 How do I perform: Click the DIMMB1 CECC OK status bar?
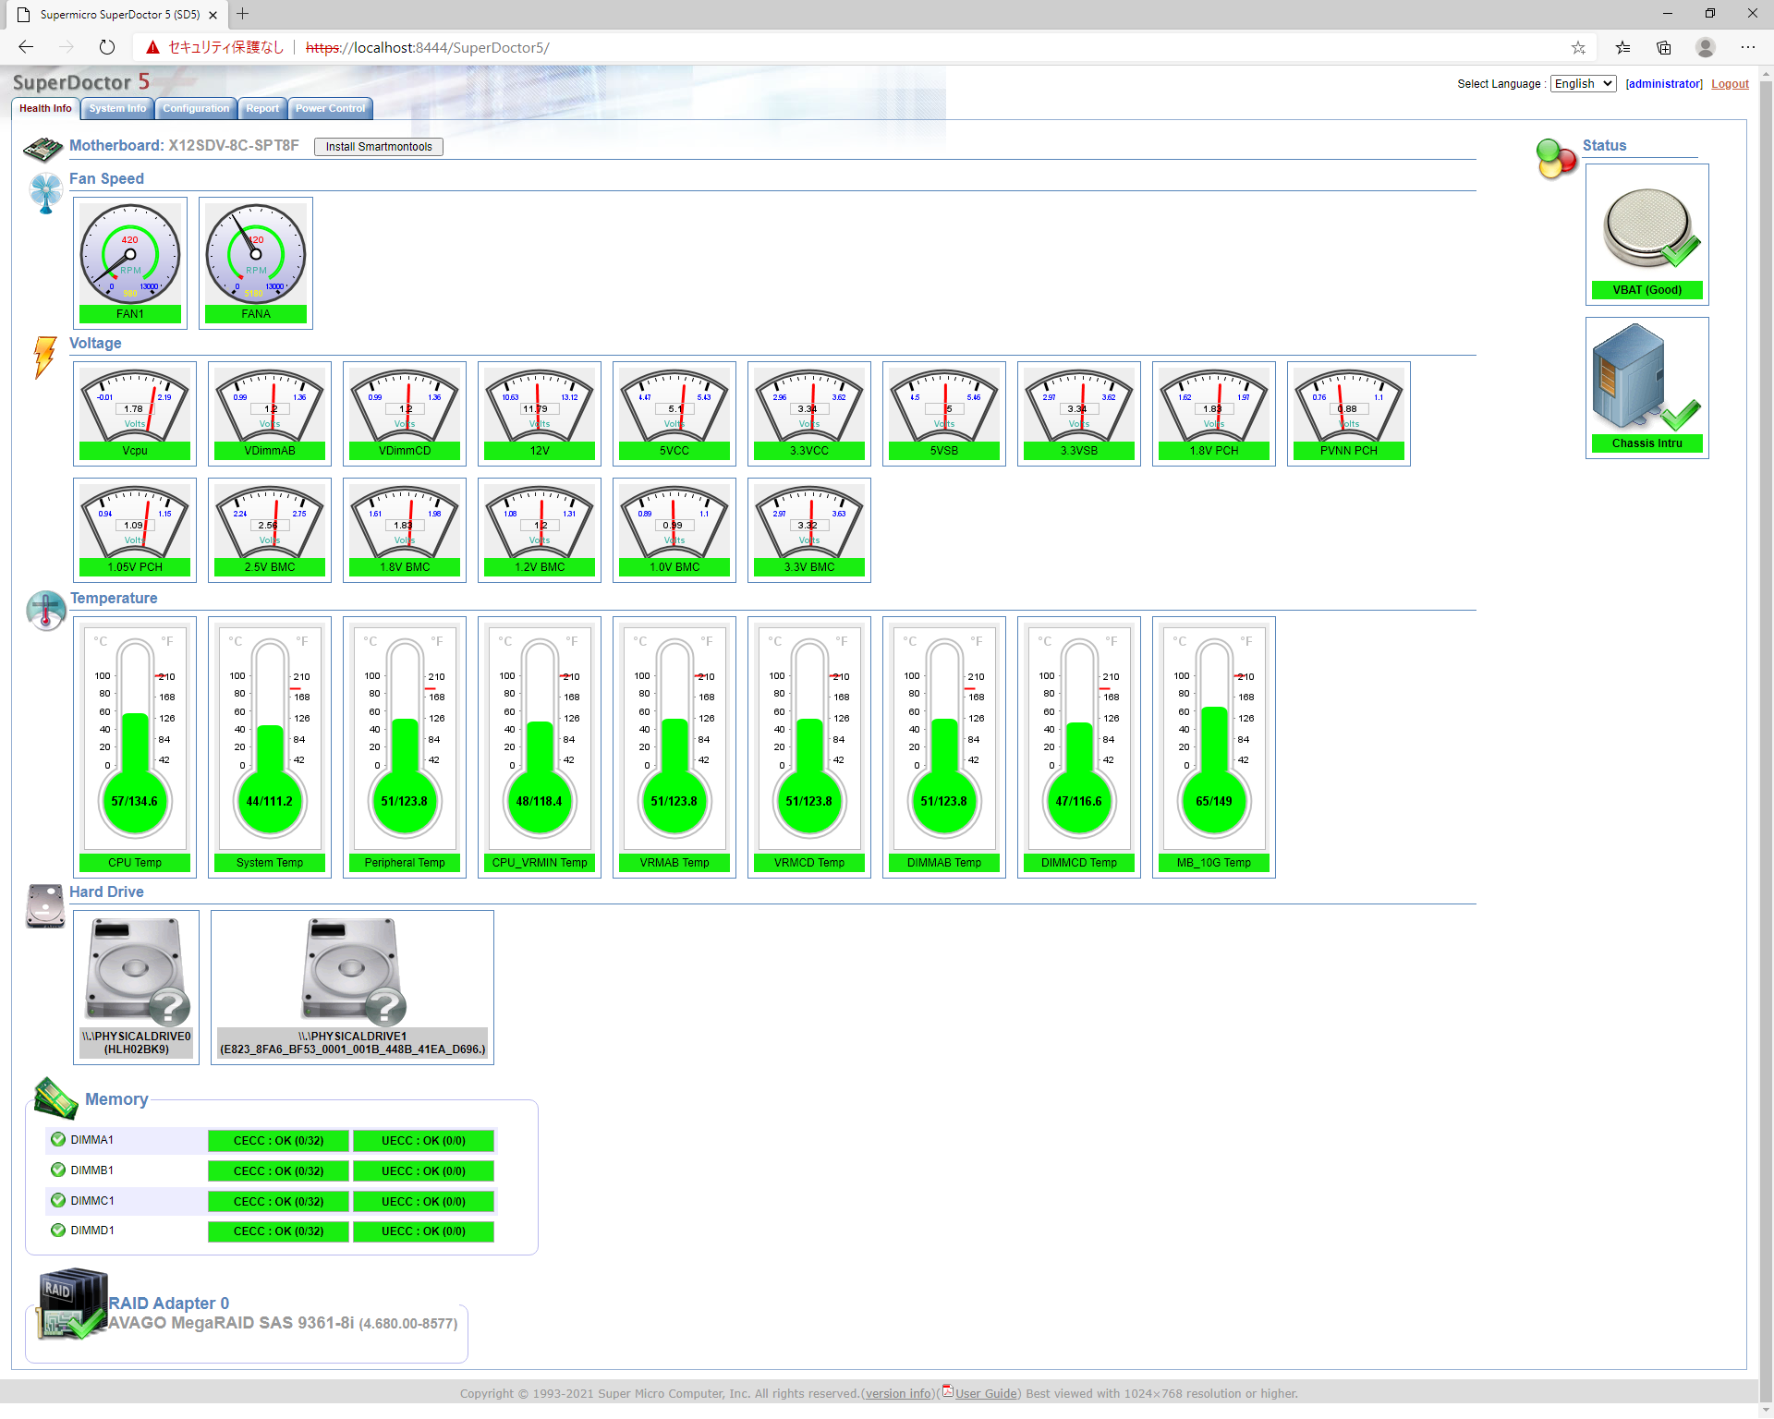tap(278, 1171)
